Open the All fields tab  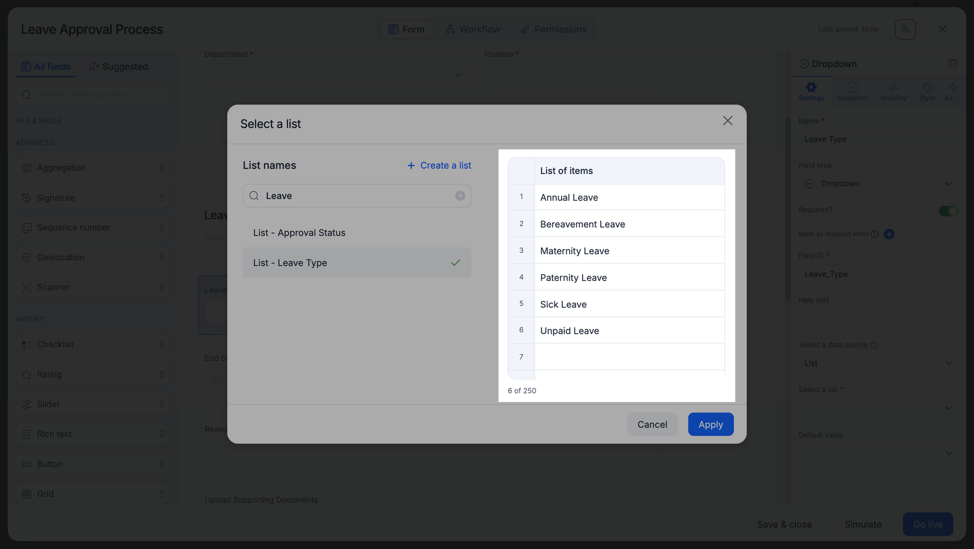46,67
